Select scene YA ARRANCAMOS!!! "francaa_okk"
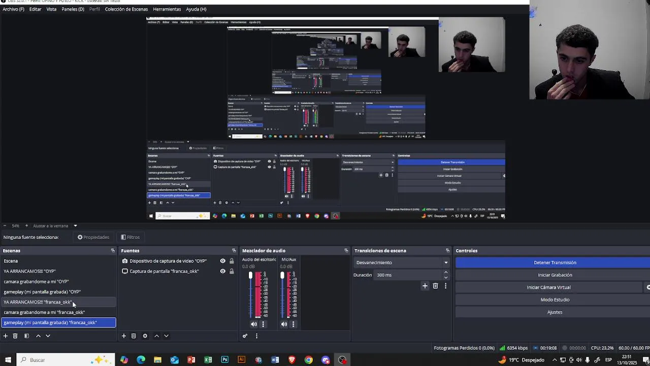Viewport: 650px width, 366px height. pyautogui.click(x=58, y=302)
